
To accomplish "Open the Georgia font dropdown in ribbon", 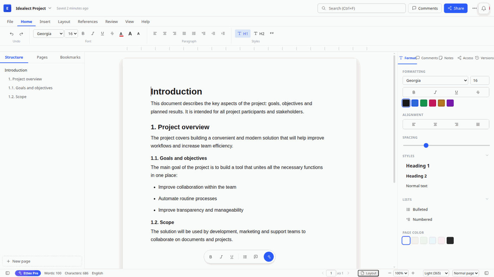I will tap(48, 34).
